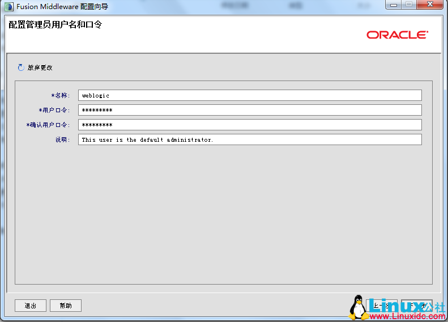The width and height of the screenshot is (448, 322).
Task: Click the Fusion Middleware window title icon
Action: pyautogui.click(x=9, y=7)
